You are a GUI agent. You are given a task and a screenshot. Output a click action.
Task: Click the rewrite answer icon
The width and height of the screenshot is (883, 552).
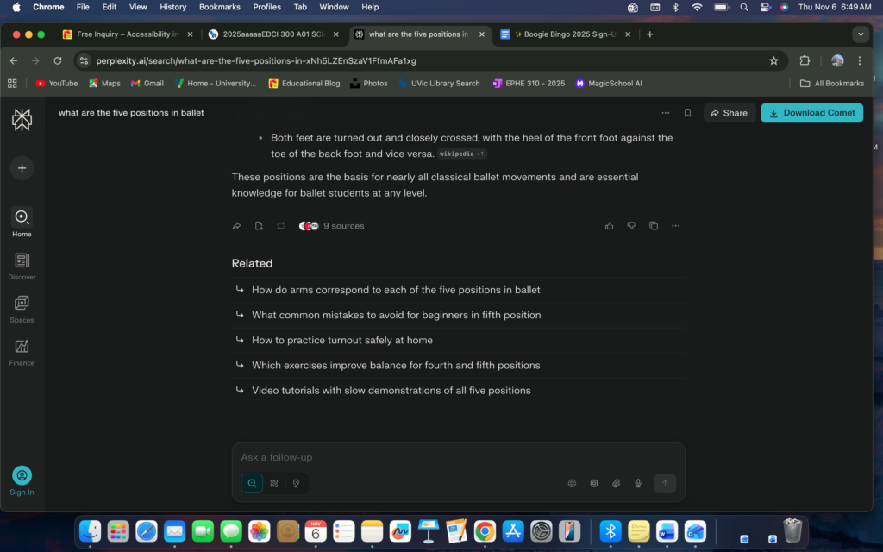click(x=281, y=226)
